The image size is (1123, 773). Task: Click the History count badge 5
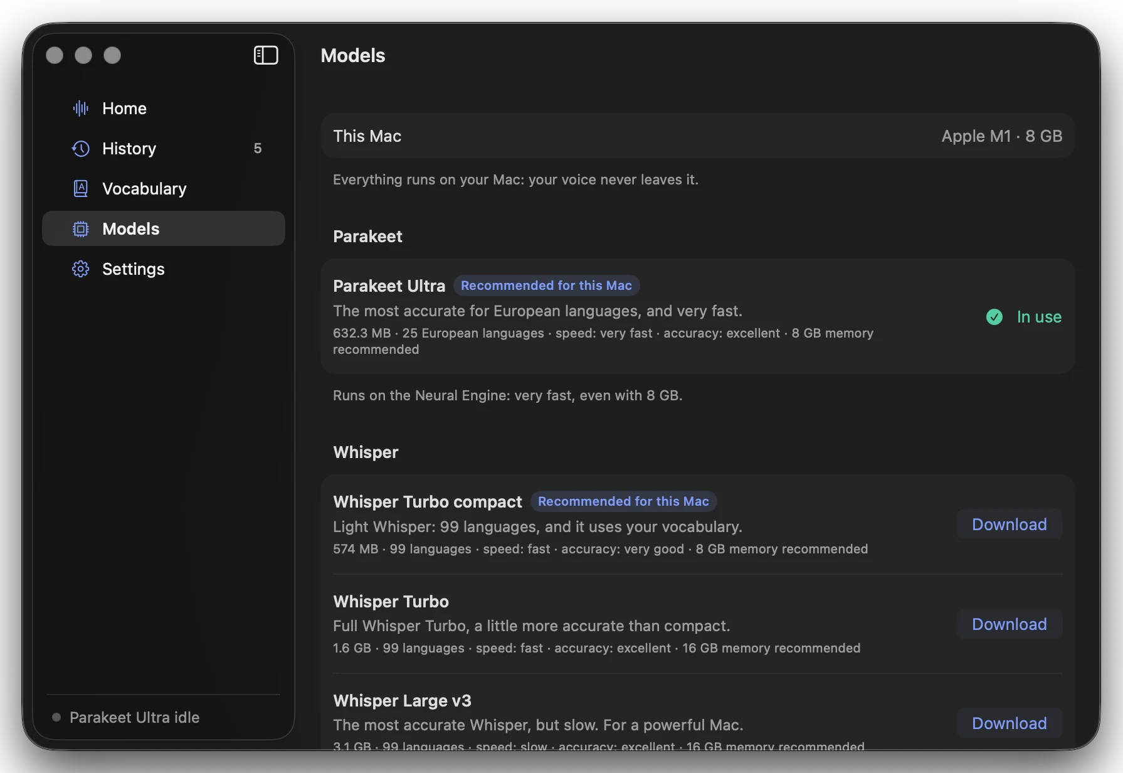pyautogui.click(x=258, y=149)
